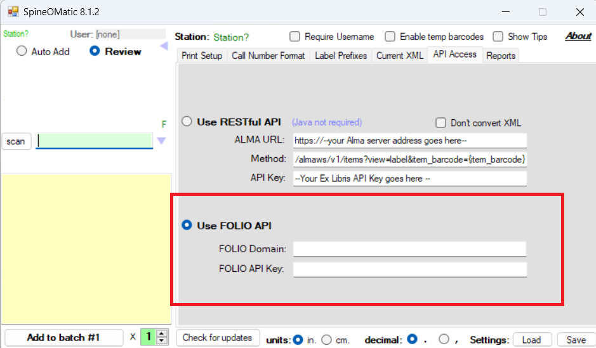
Task: Check the Show Tips box
Action: [x=498, y=37]
